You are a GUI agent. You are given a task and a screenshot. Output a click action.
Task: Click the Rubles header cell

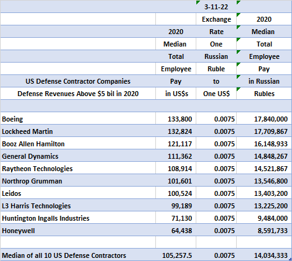264,94
